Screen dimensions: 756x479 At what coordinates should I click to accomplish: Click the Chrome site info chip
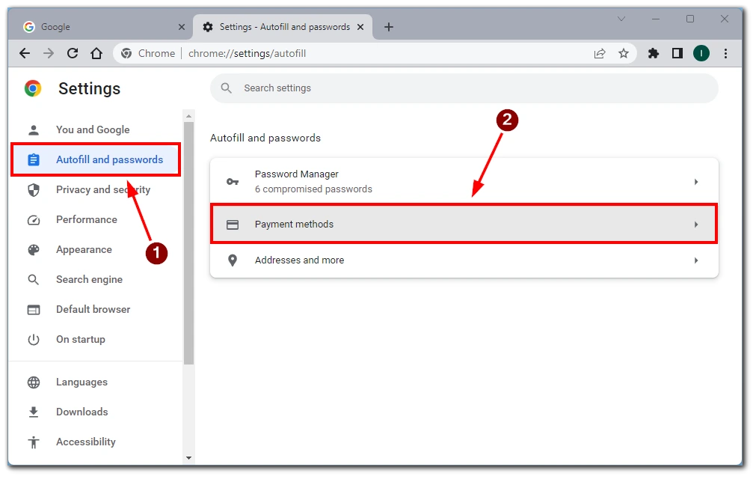point(148,54)
